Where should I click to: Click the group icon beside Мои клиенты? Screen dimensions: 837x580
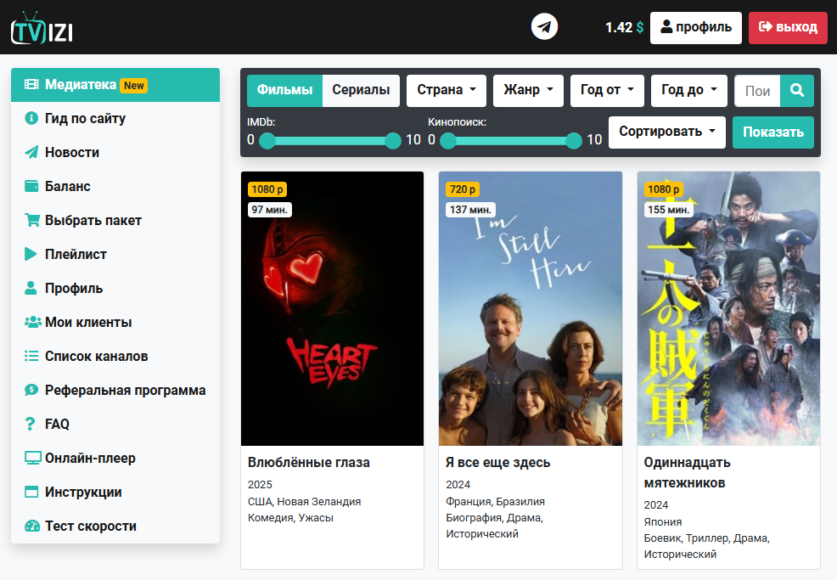point(32,322)
